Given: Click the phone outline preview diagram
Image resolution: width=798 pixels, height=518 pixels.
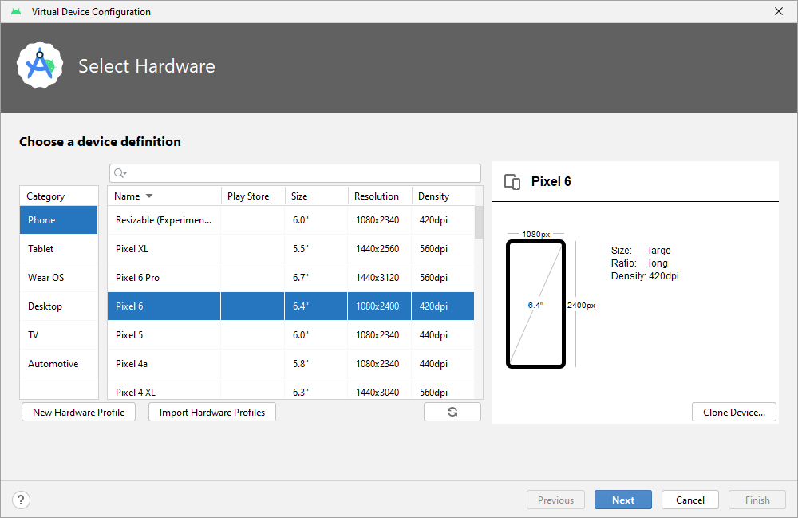Looking at the screenshot, I should (535, 304).
